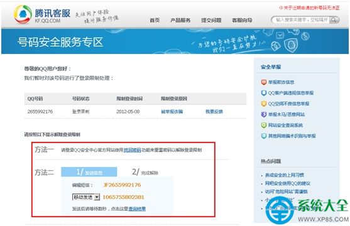Open the 举报木马/恶意网站 link
The width and height of the screenshot is (350, 226).
[x=286, y=114]
